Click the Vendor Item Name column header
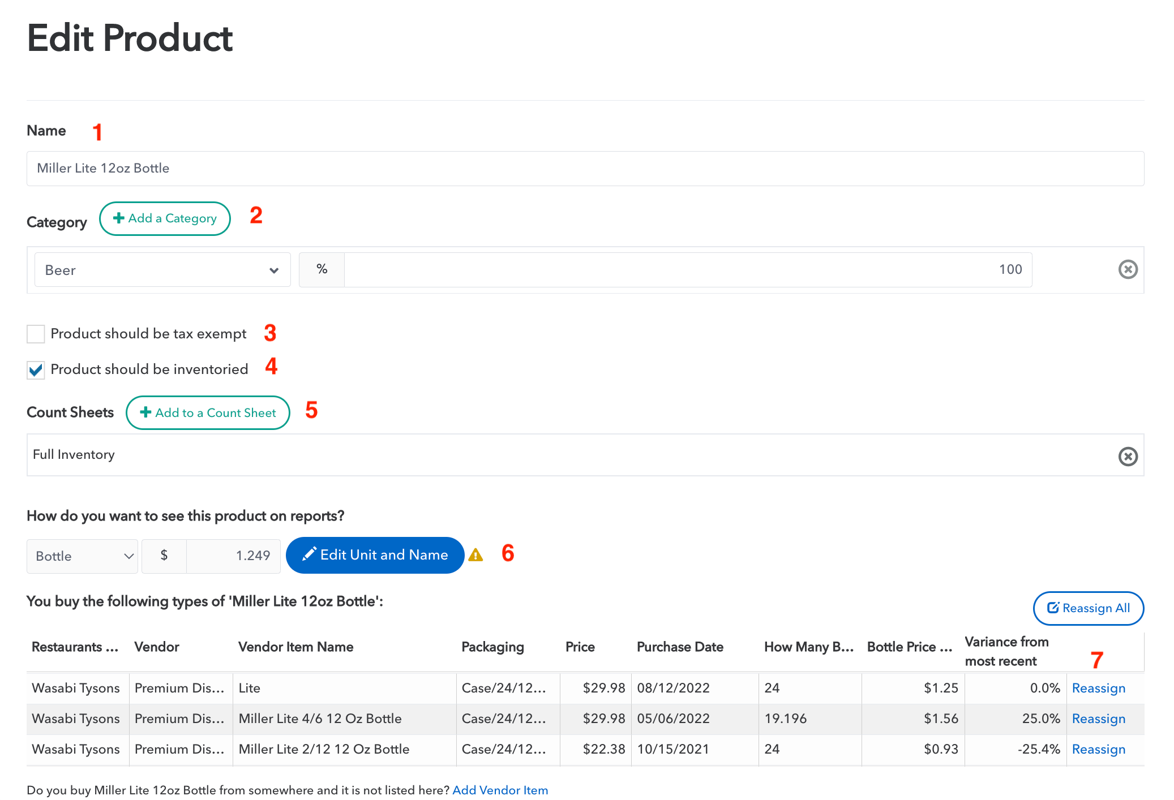Image resolution: width=1174 pixels, height=800 pixels. point(295,647)
